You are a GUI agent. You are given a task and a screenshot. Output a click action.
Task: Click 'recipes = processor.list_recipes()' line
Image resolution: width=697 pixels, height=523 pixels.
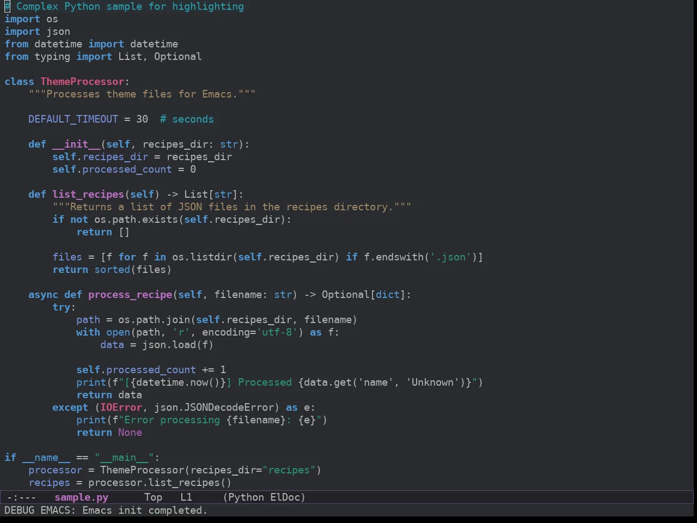tap(130, 483)
